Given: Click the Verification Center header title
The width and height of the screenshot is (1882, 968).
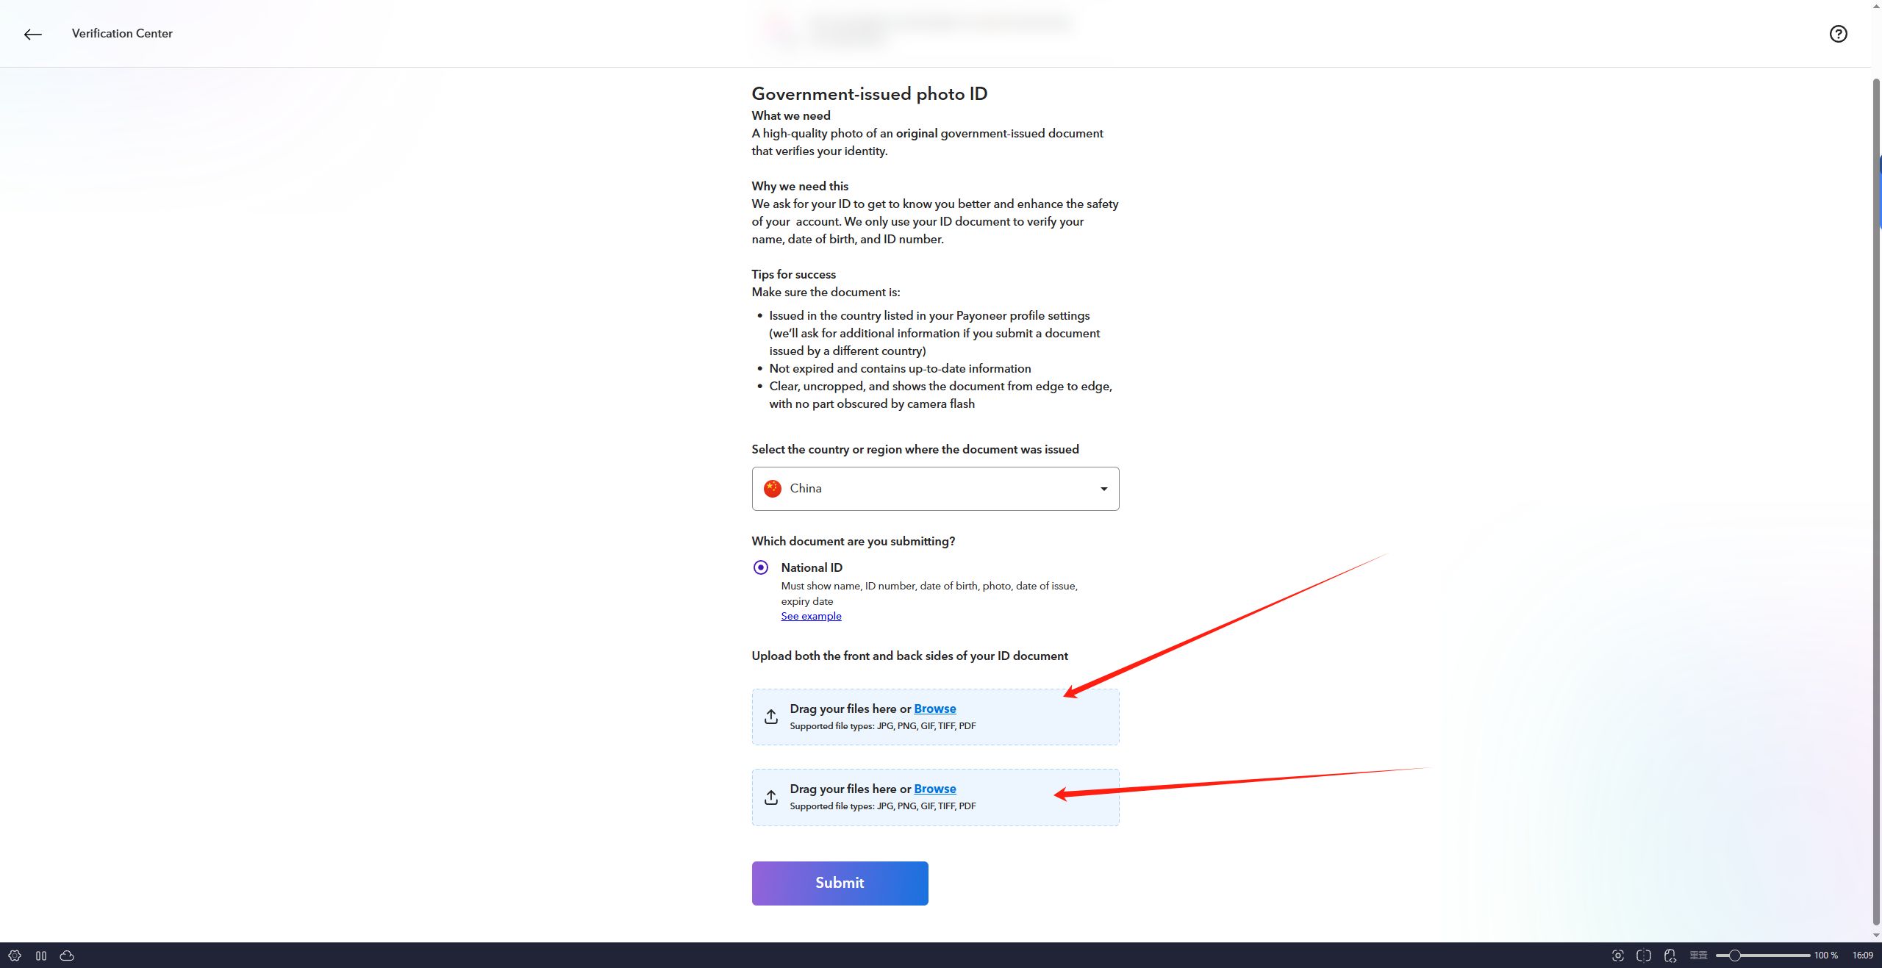Looking at the screenshot, I should pos(122,34).
